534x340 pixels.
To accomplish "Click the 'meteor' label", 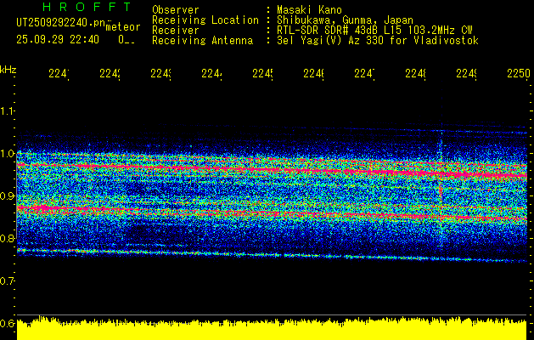I will pos(123,27).
